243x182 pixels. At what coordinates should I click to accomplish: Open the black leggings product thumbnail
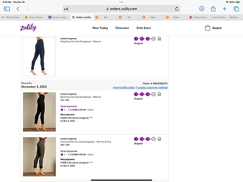[x=39, y=112]
